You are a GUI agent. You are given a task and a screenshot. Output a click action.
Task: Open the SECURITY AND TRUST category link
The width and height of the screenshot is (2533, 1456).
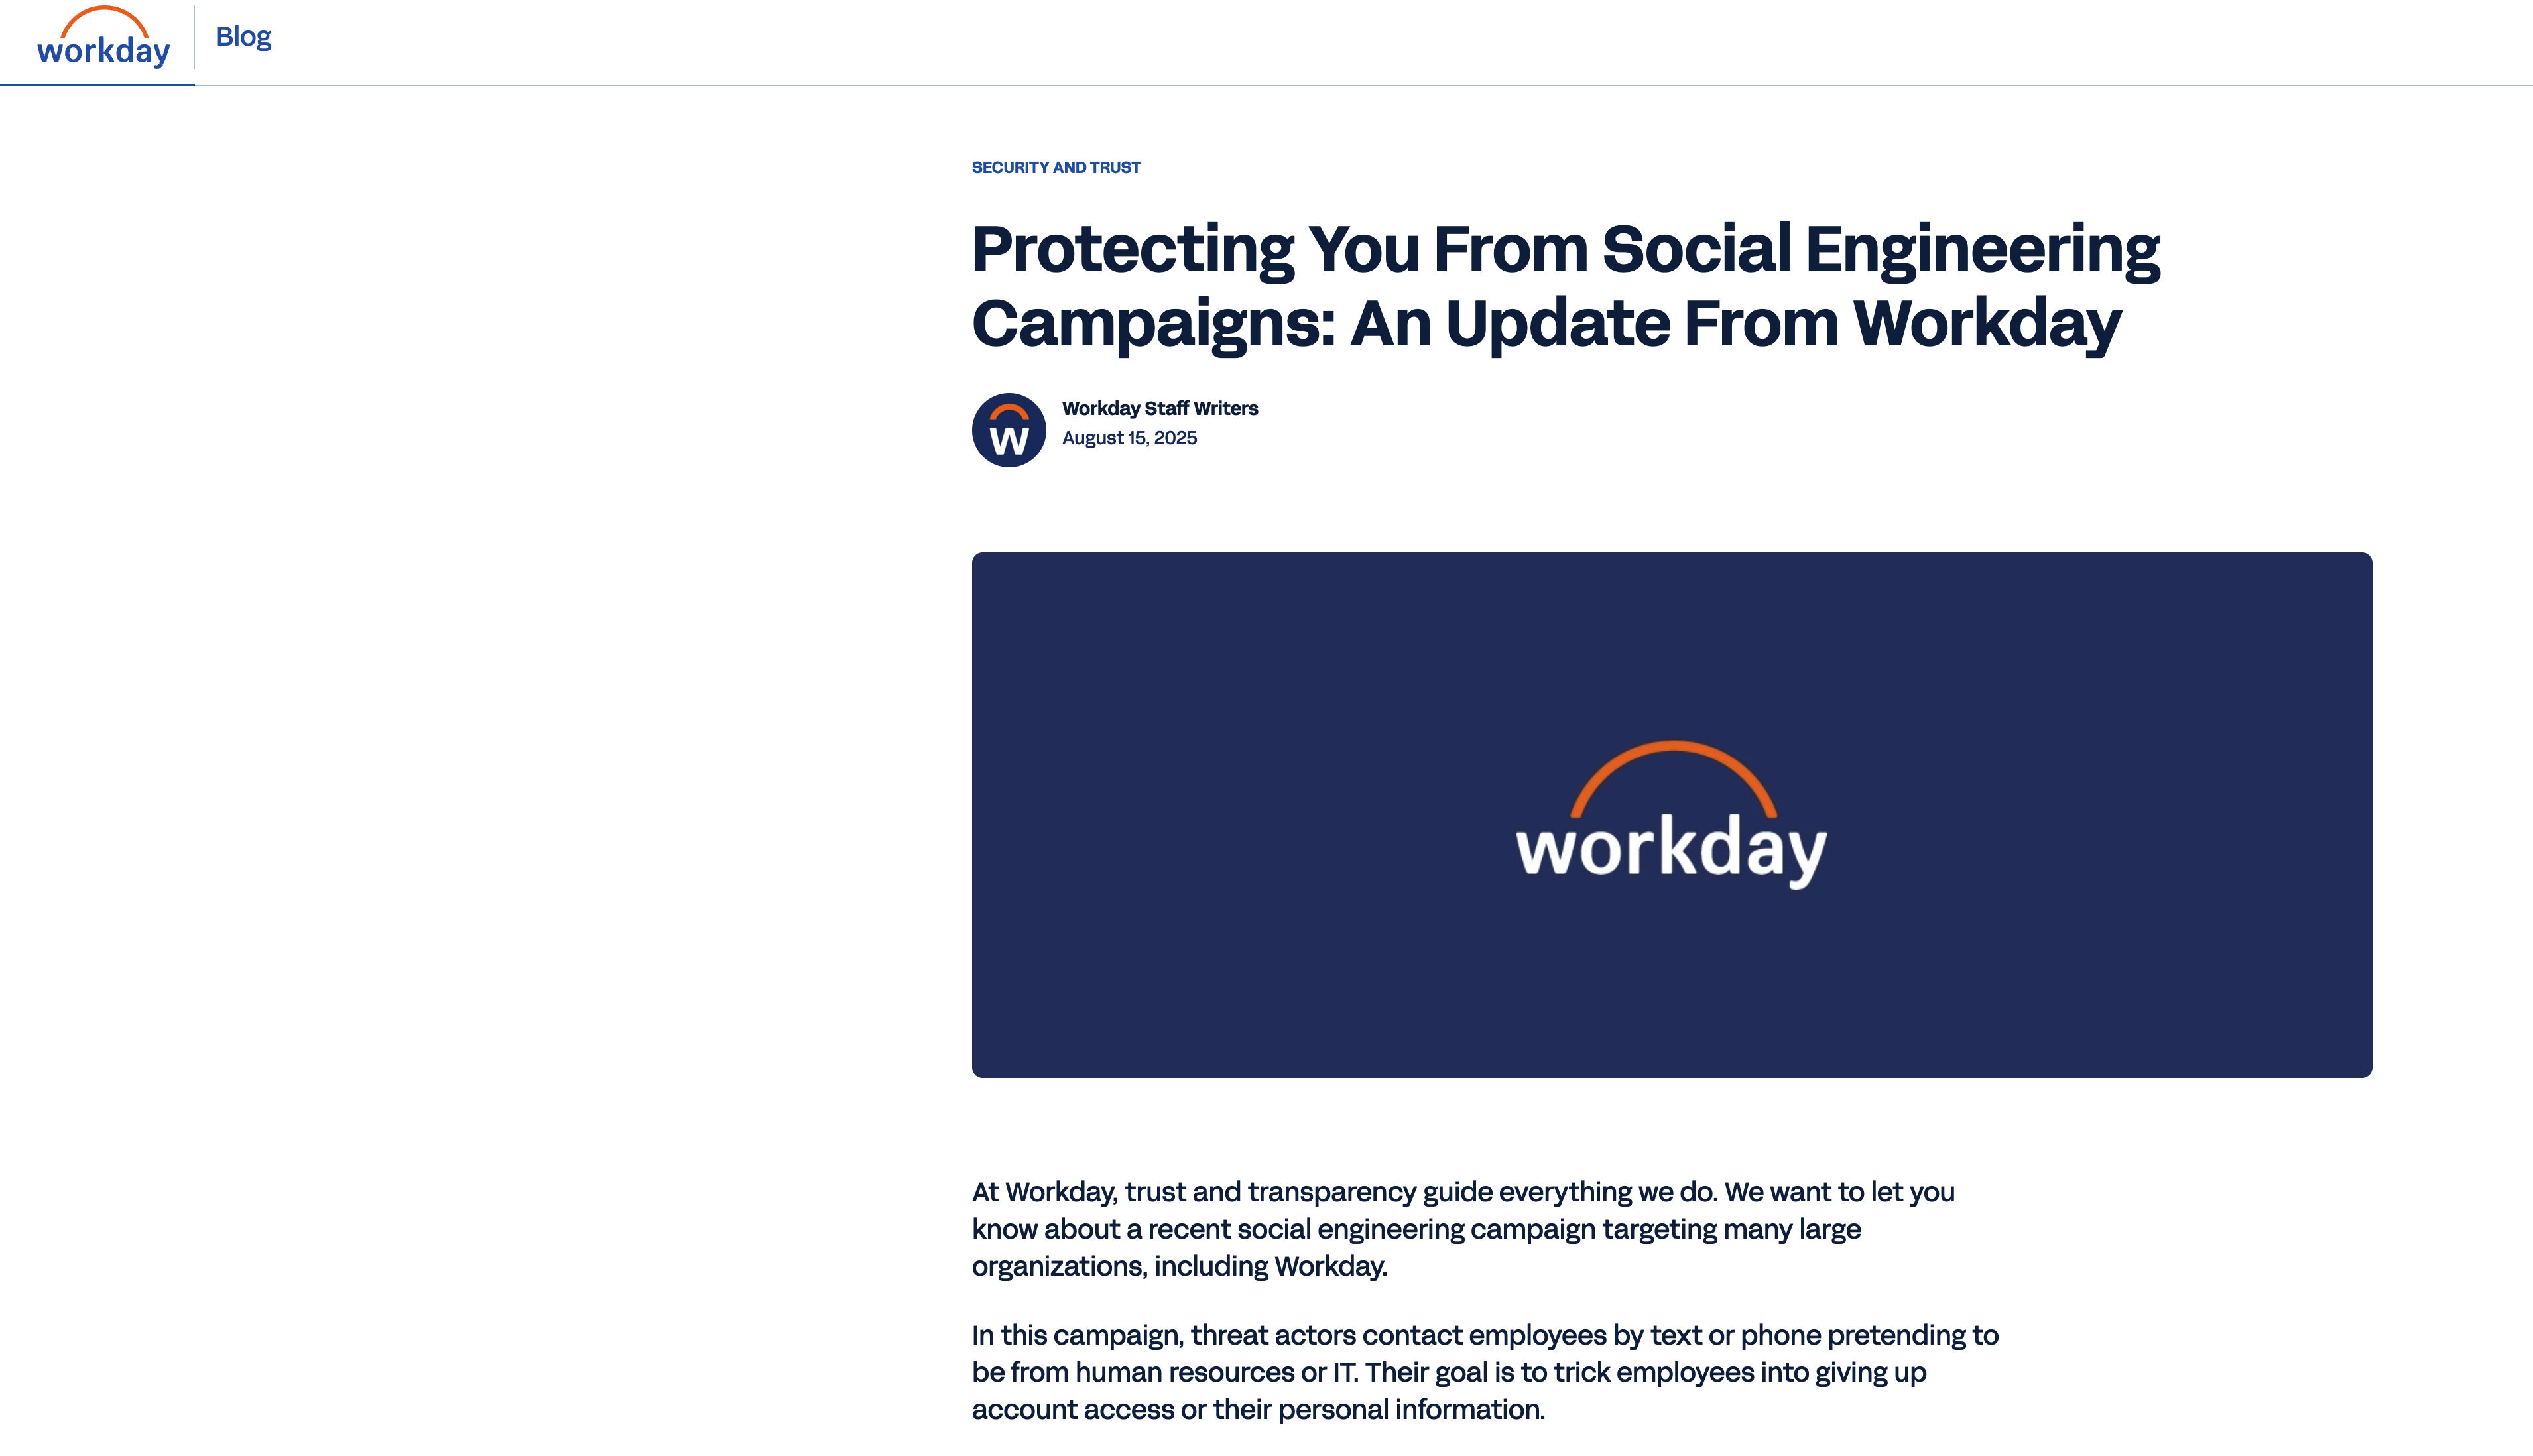click(x=1055, y=167)
